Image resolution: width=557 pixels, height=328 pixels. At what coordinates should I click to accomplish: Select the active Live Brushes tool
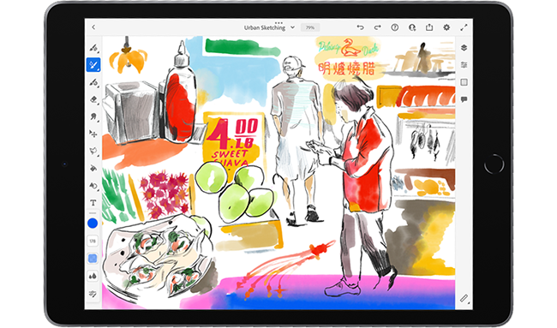click(x=93, y=65)
